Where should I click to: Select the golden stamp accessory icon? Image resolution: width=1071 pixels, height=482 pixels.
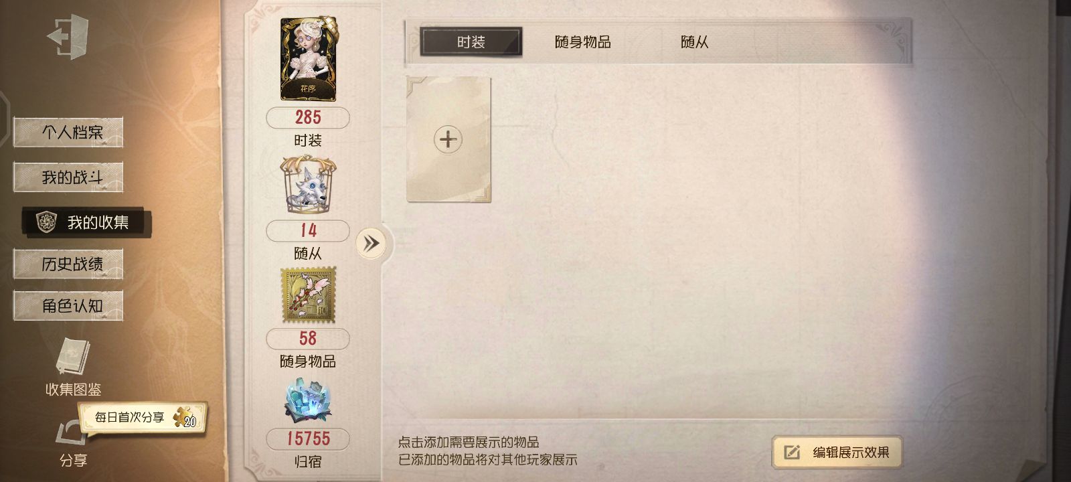[x=308, y=295]
